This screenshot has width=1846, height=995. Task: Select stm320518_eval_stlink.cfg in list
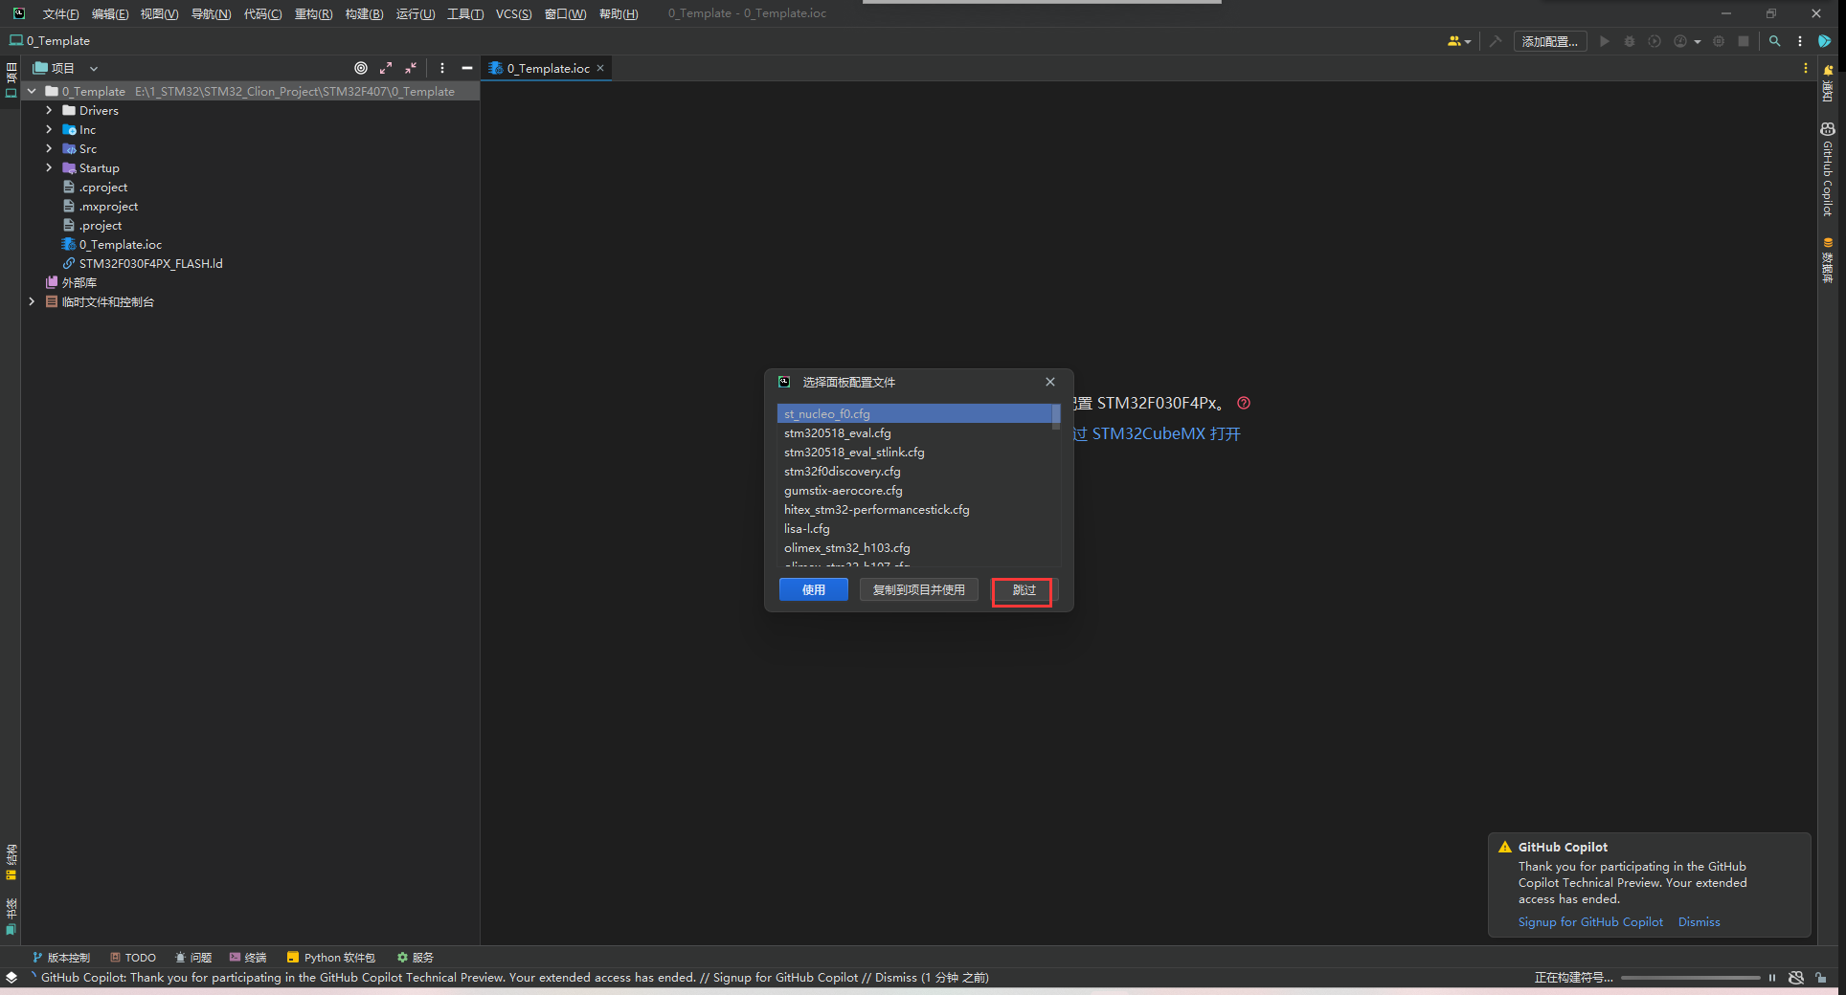click(914, 452)
